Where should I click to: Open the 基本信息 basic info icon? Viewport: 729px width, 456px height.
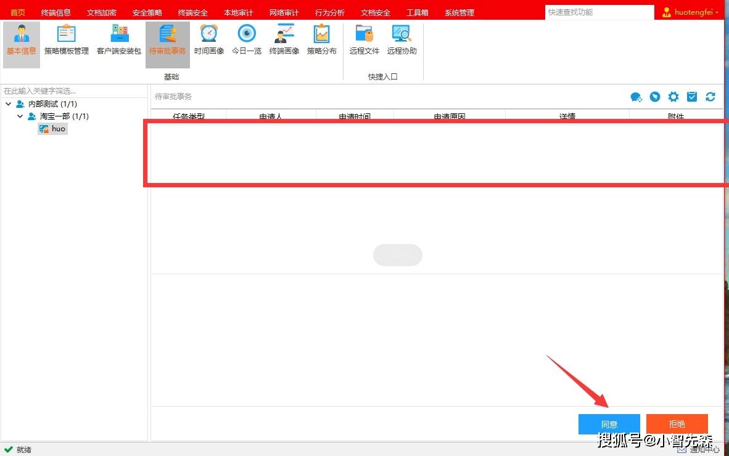tap(22, 41)
